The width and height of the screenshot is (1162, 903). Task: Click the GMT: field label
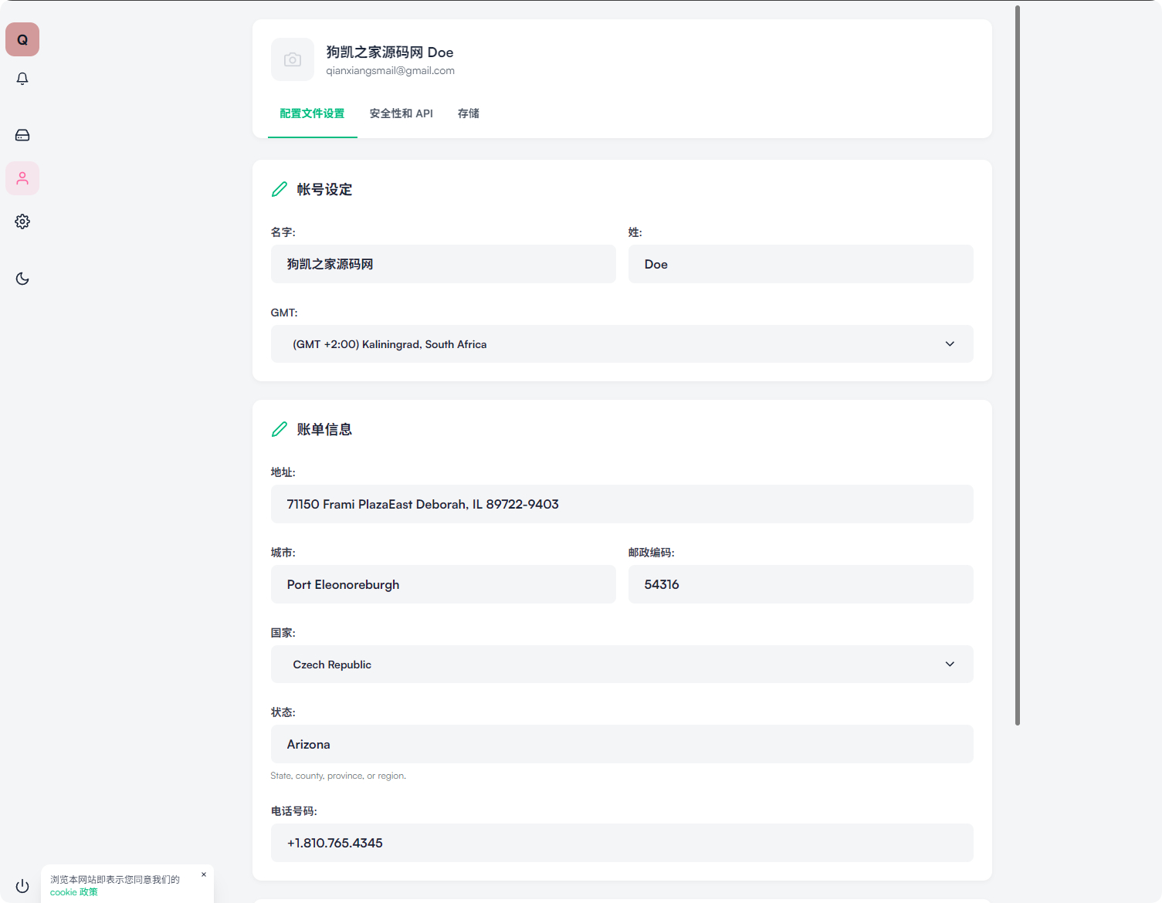(x=284, y=313)
